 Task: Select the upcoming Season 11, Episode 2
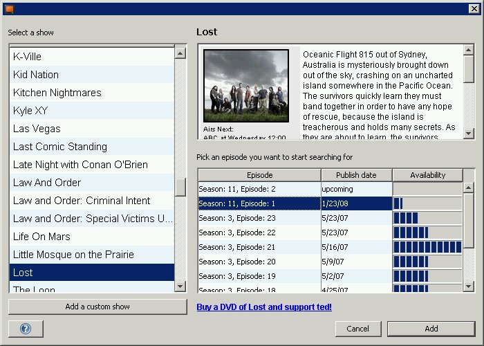(258, 189)
